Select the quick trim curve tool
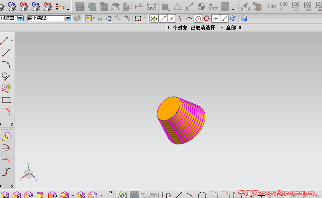322x198 pixels. tap(6, 148)
